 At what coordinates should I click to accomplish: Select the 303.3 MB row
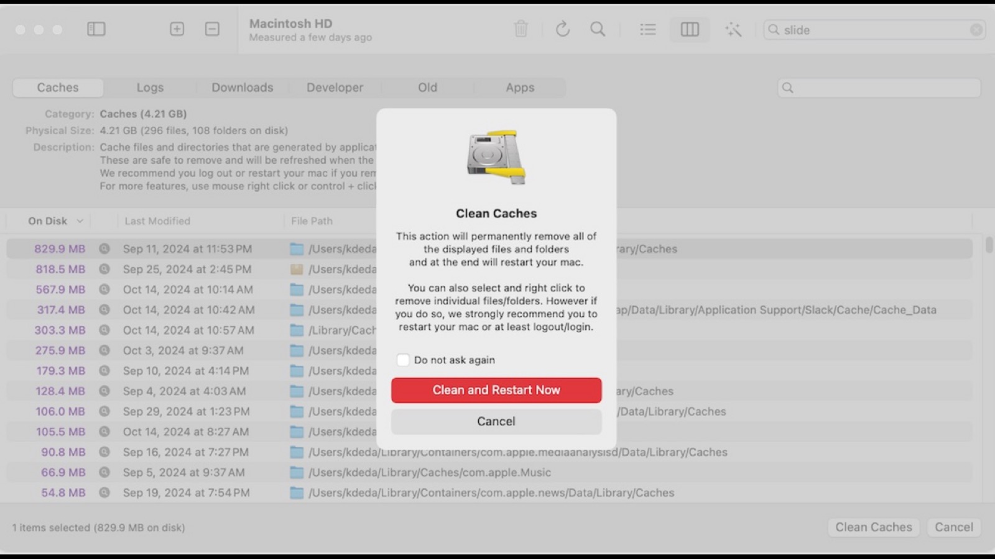tap(489, 330)
